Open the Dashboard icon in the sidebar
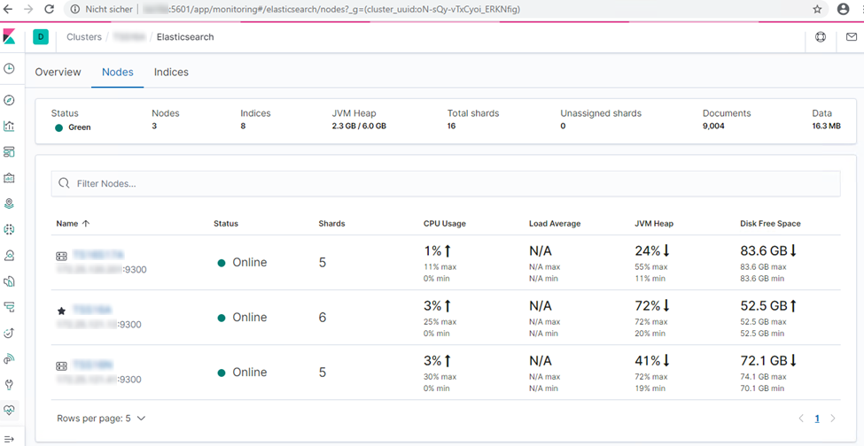Screen dimensions: 864x446 (9, 152)
